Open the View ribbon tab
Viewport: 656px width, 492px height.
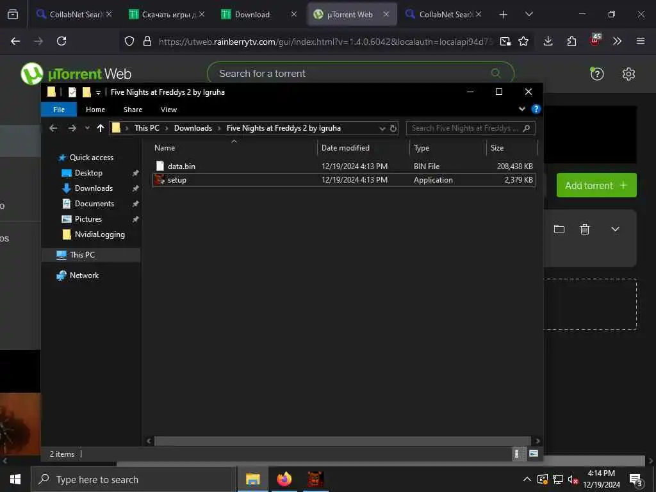click(x=168, y=110)
